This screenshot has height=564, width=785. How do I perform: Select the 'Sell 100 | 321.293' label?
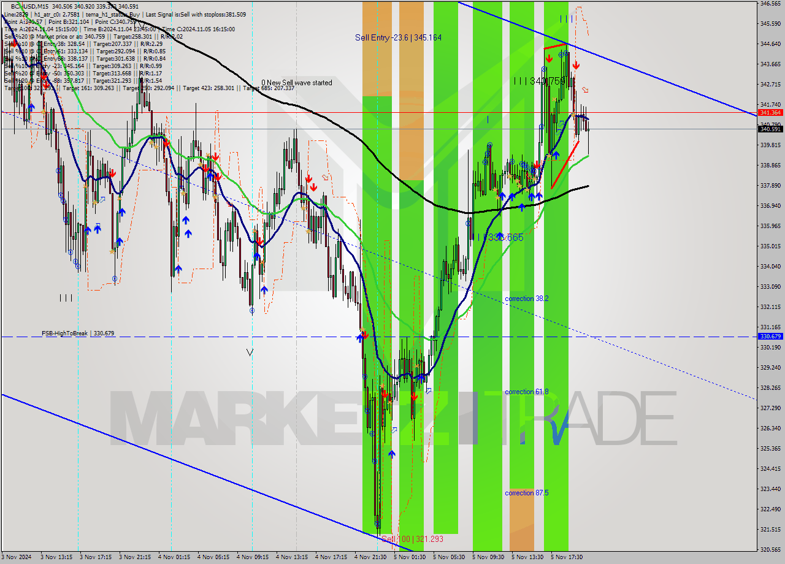coord(412,539)
